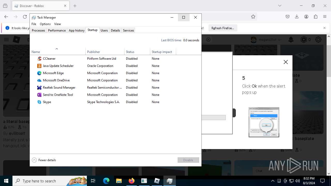The image size is (331, 186).
Task: Open the Windows Start menu
Action: [6, 181]
